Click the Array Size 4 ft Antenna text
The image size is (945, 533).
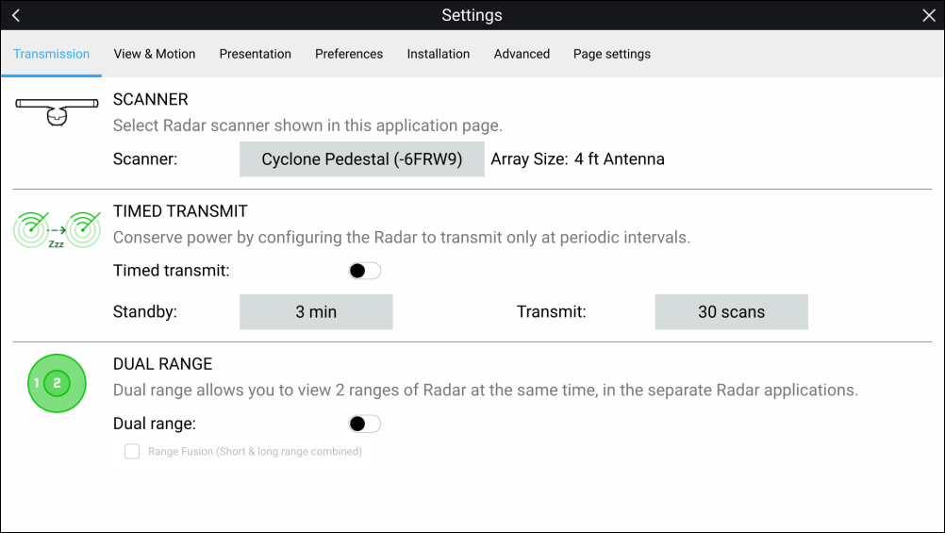tap(577, 159)
